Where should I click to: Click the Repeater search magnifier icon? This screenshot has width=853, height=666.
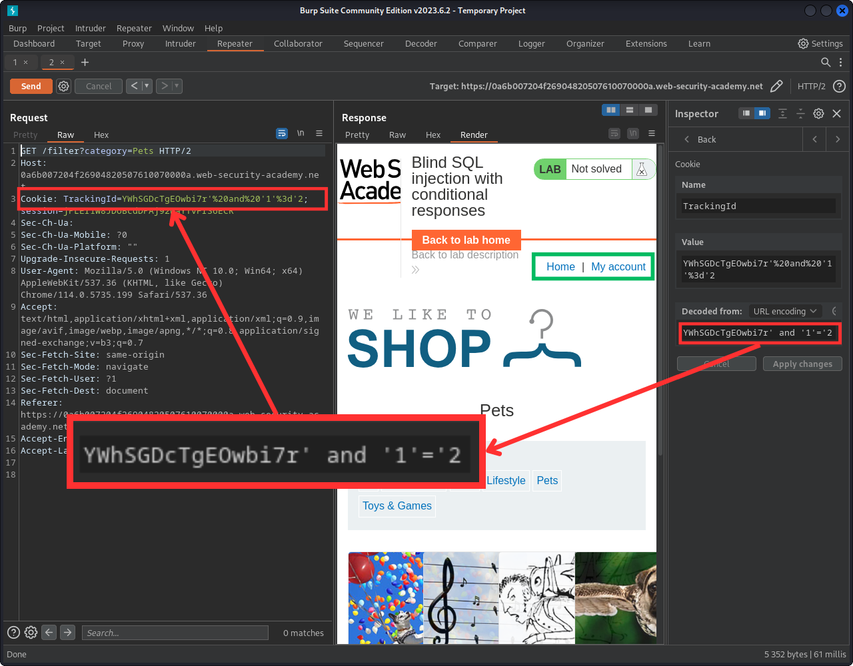(x=826, y=62)
